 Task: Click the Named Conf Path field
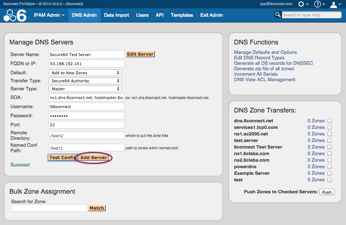point(87,148)
